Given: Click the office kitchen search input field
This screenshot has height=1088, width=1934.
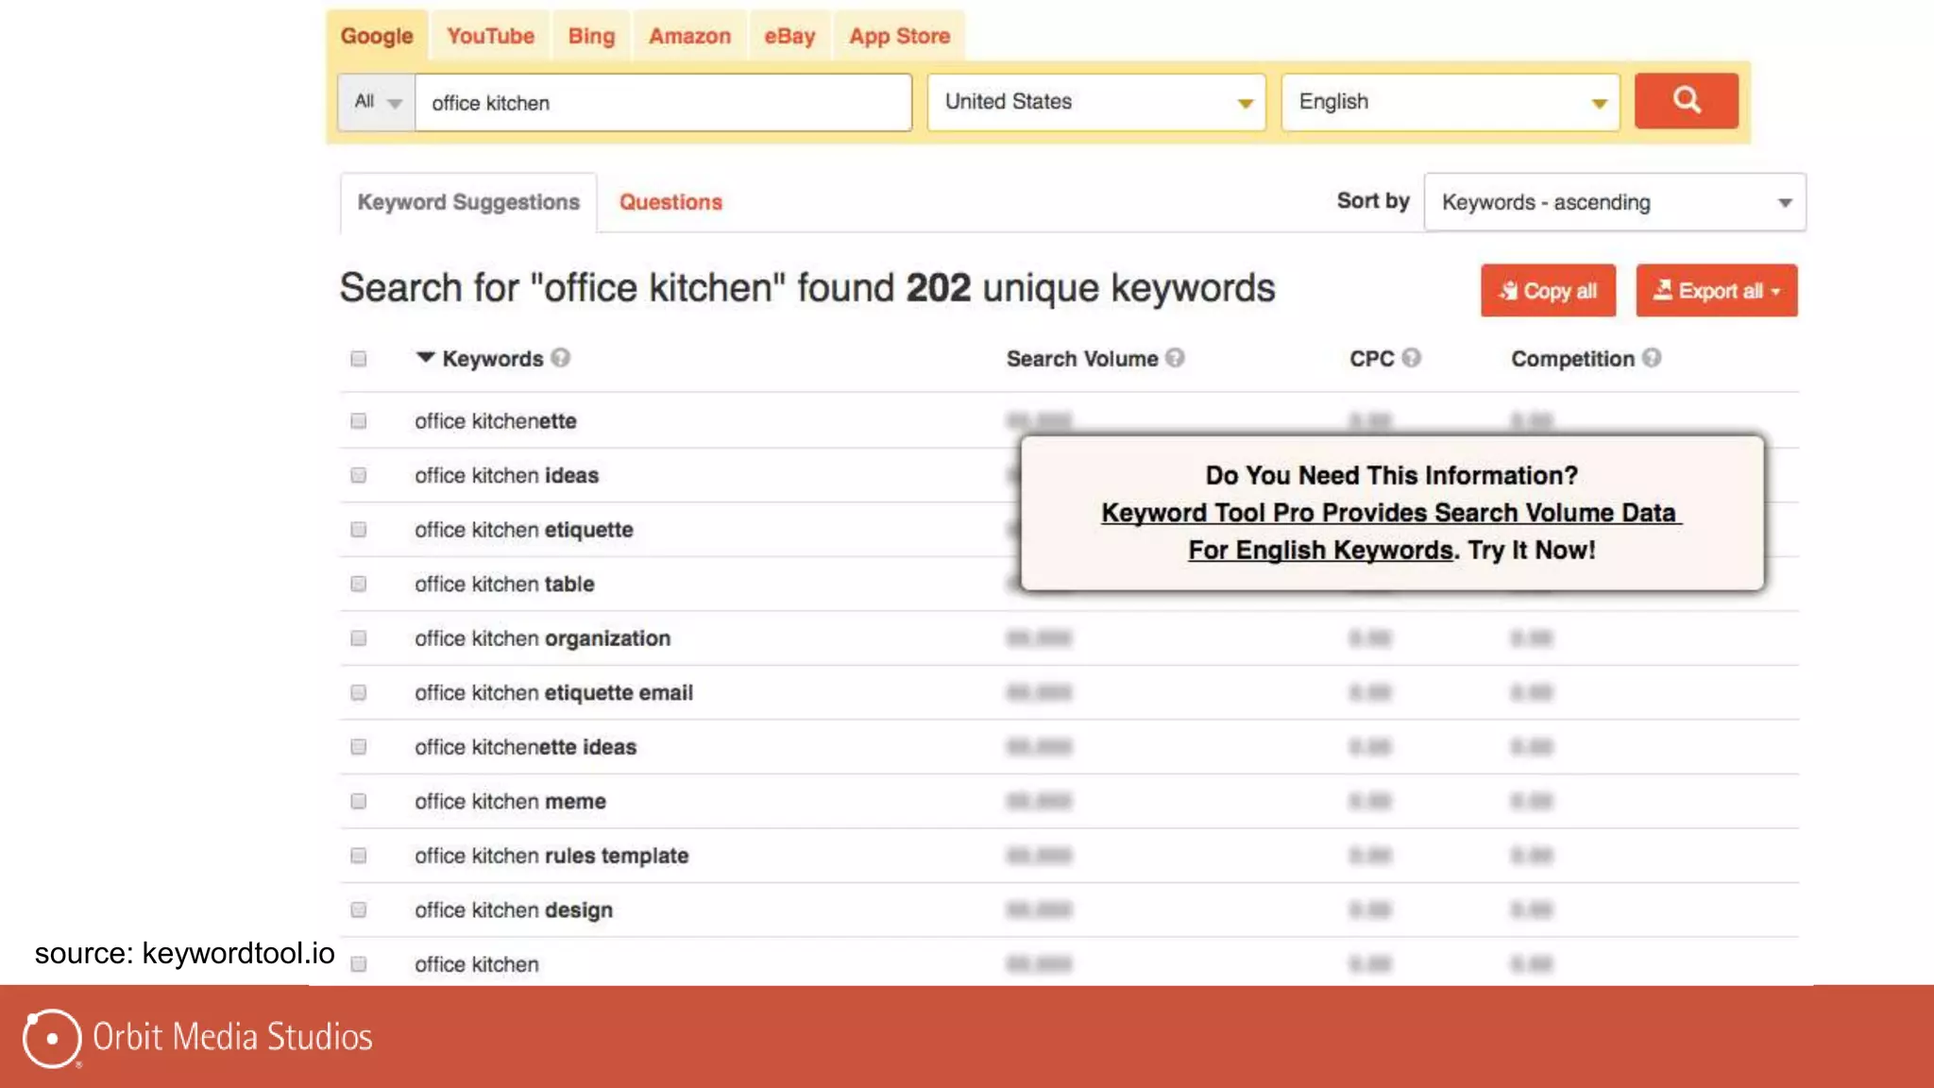Looking at the screenshot, I should (x=663, y=102).
